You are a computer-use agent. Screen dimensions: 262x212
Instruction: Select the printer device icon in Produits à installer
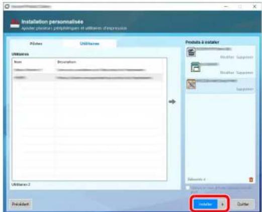pos(191,52)
